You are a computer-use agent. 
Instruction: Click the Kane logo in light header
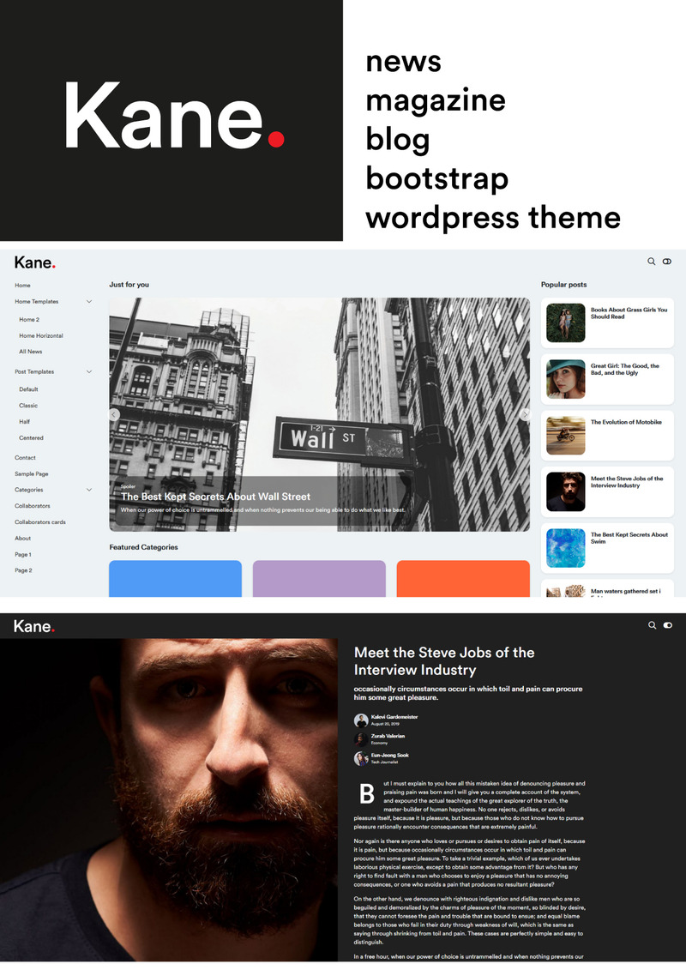tap(34, 262)
